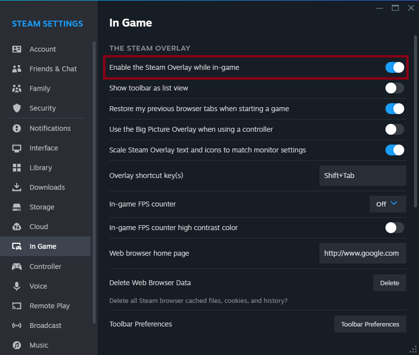
Task: Select the Cloud settings icon
Action: (x=17, y=227)
